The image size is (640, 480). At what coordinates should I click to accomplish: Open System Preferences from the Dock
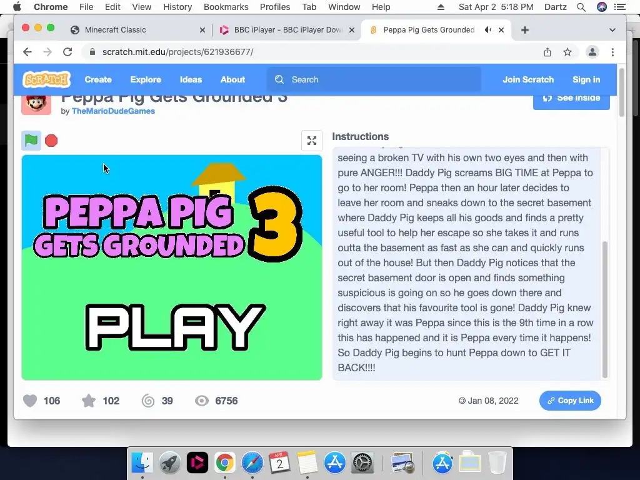[x=362, y=463]
